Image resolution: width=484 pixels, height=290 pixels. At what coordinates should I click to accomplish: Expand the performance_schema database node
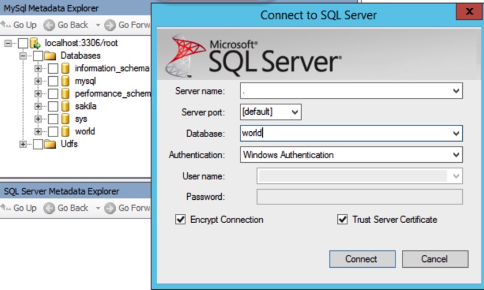coord(38,94)
